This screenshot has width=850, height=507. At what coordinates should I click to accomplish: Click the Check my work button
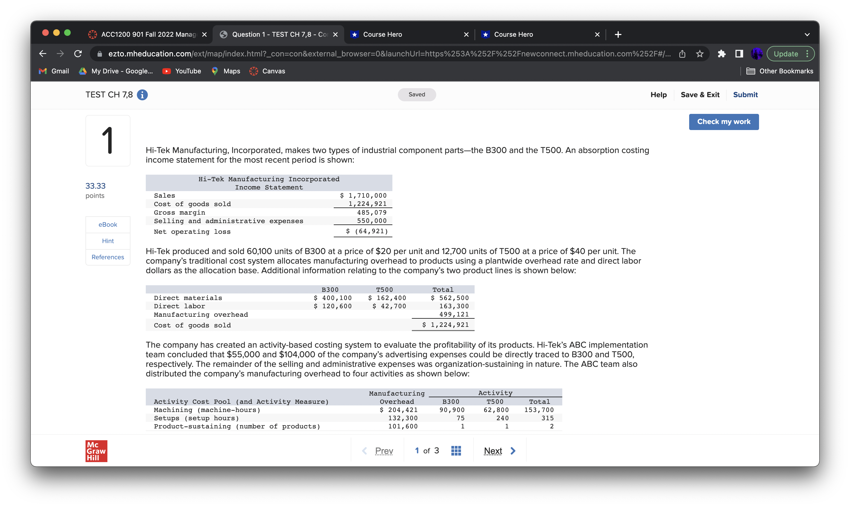723,122
